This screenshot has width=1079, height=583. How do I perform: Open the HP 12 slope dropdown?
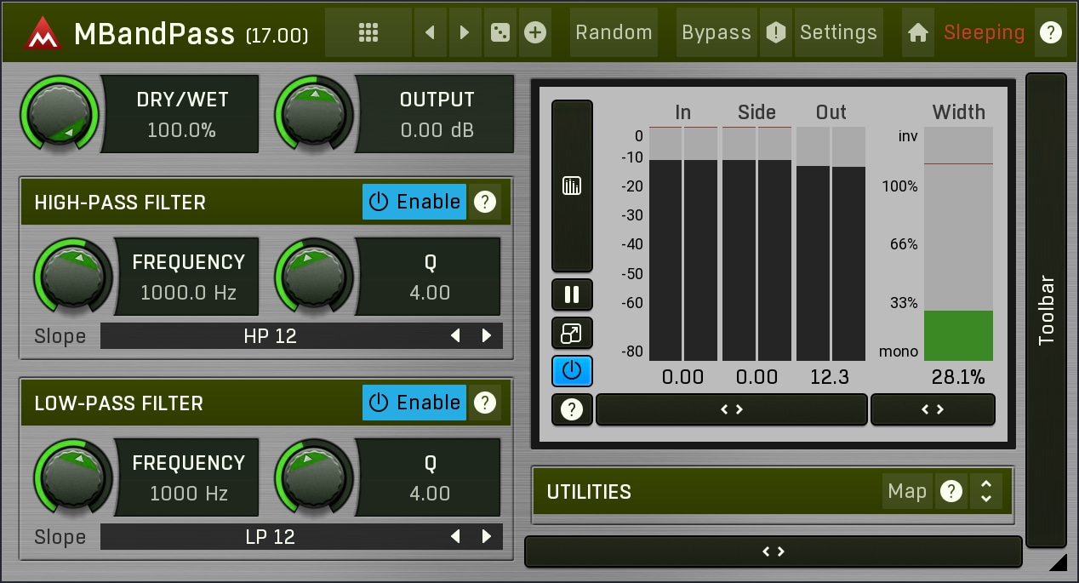[x=271, y=336]
